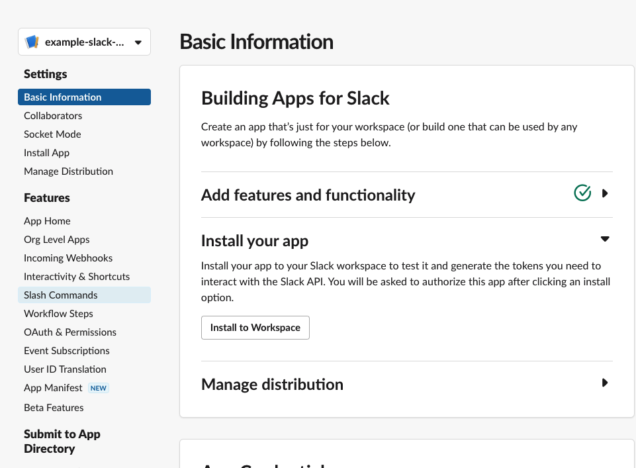Click the Install your app heading
Viewport: 636px width, 468px height.
pos(255,241)
